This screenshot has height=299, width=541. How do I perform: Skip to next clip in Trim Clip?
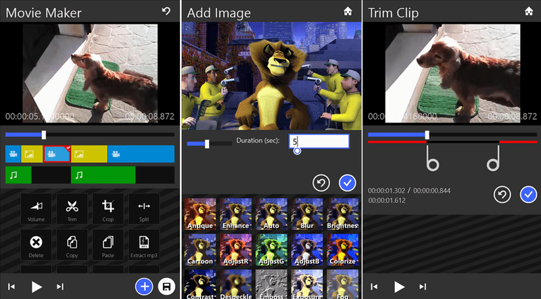422,287
